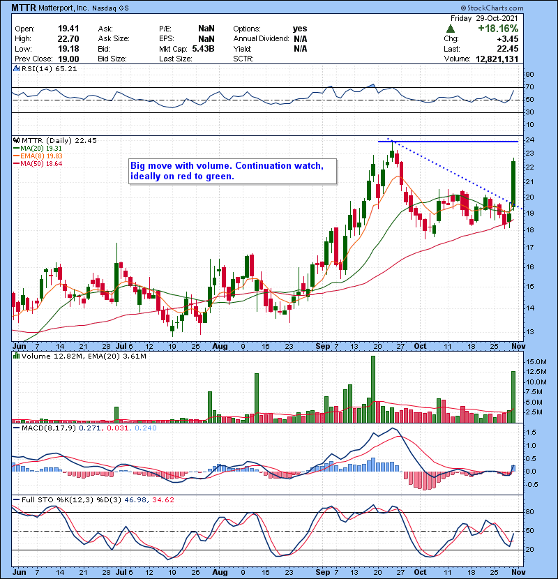Click the Mkt Cap value 5.43B
558x579 pixels.
(x=203, y=49)
